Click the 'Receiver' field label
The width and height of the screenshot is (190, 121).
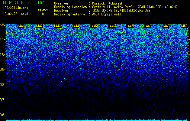pos(61,11)
